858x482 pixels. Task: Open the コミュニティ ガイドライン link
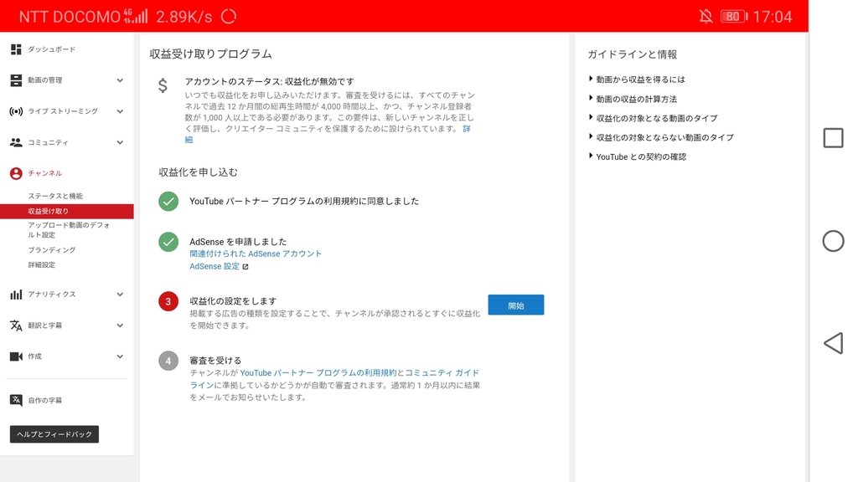442,372
